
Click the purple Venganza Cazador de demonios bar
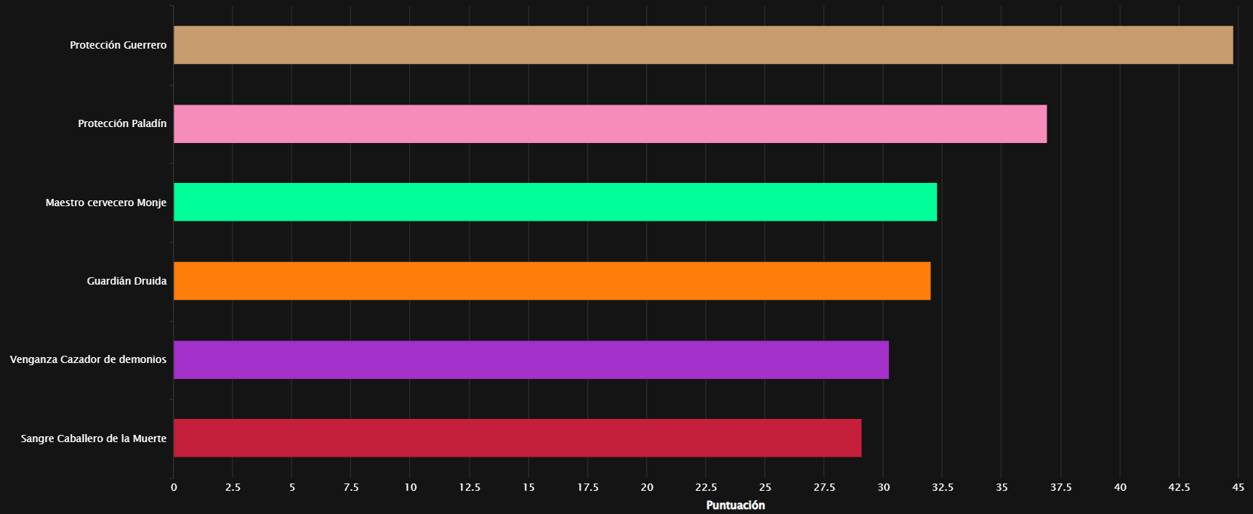click(531, 359)
